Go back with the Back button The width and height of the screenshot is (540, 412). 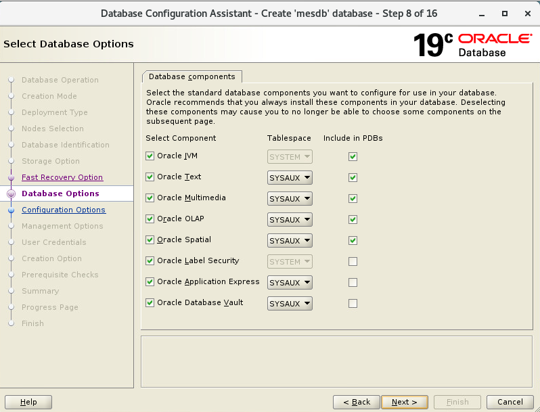coord(356,402)
